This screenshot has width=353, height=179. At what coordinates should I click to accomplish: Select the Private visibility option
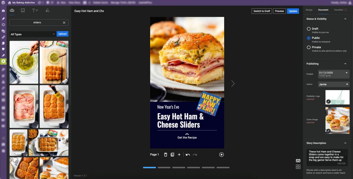click(309, 47)
